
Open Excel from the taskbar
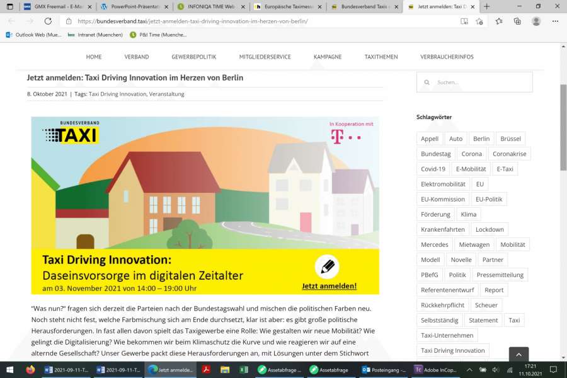pos(244,370)
